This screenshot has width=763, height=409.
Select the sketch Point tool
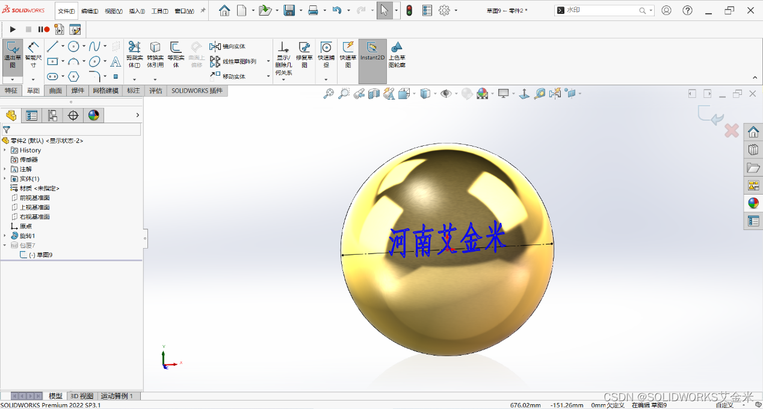[x=116, y=76]
